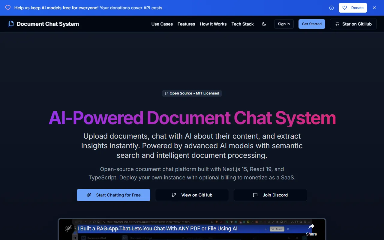Open the Features nav item
Screen dimensions: 384x240
186,24
